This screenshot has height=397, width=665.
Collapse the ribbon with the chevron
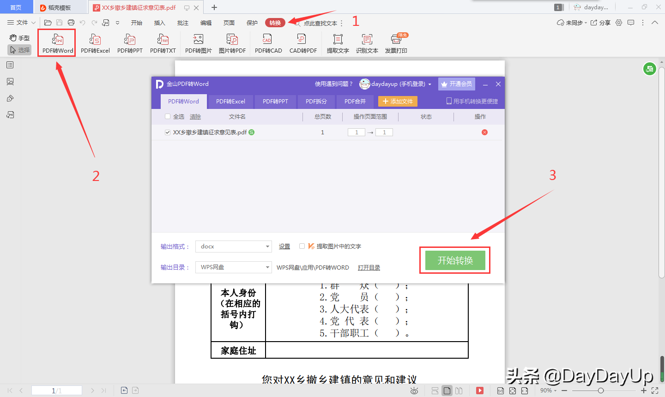point(655,22)
